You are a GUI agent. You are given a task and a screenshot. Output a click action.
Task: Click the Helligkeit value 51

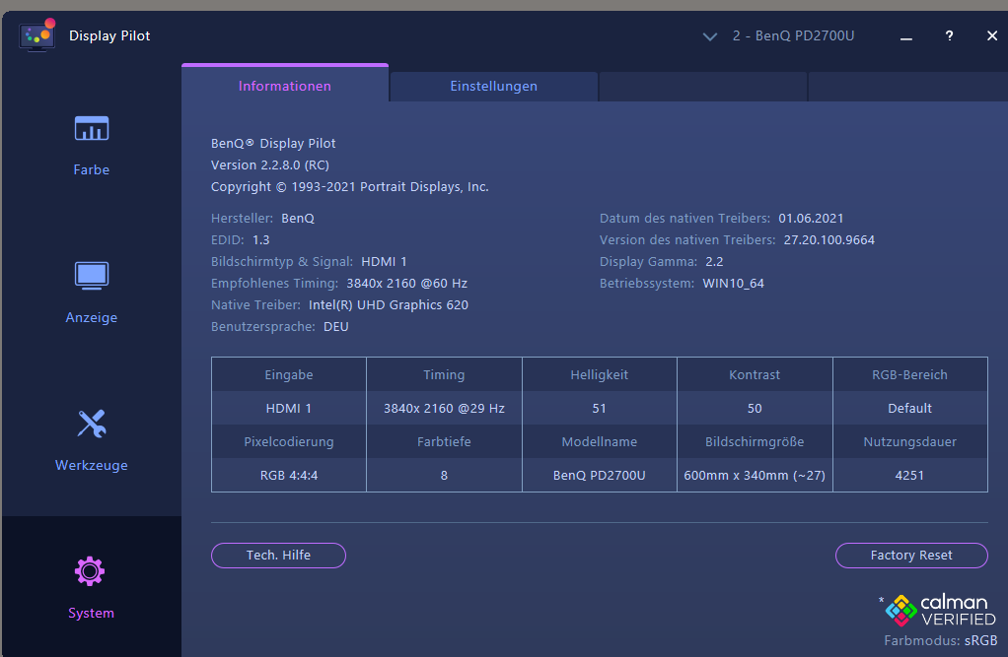point(599,409)
